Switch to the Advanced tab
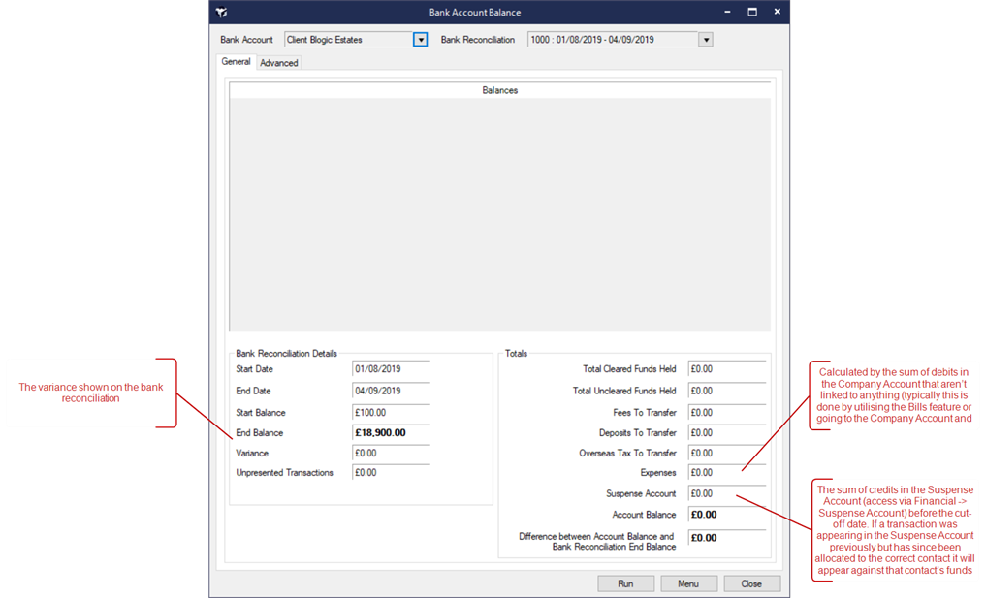This screenshot has height=598, width=986. (279, 63)
